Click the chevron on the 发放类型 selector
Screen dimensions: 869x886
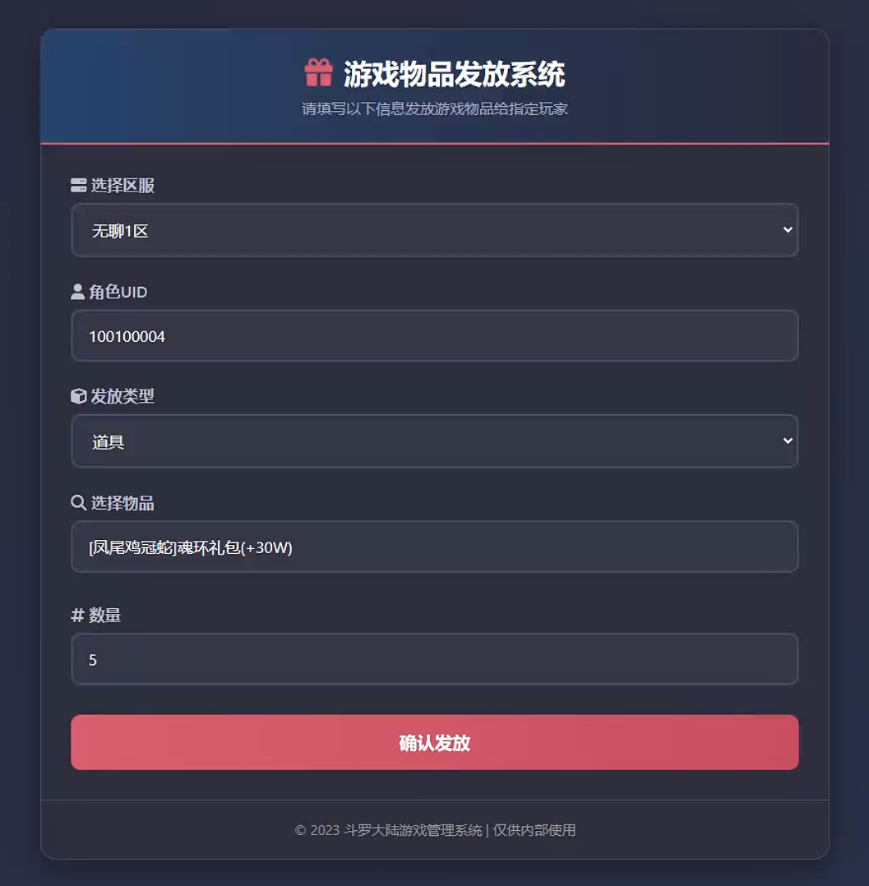click(x=787, y=441)
